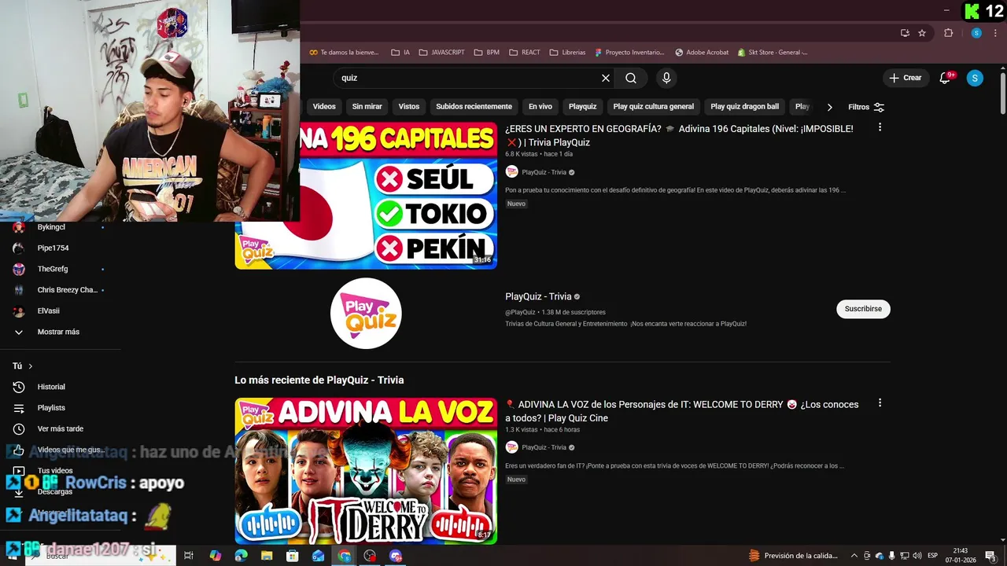This screenshot has width=1007, height=566.
Task: Show more filter chips with the right arrow
Action: click(829, 107)
